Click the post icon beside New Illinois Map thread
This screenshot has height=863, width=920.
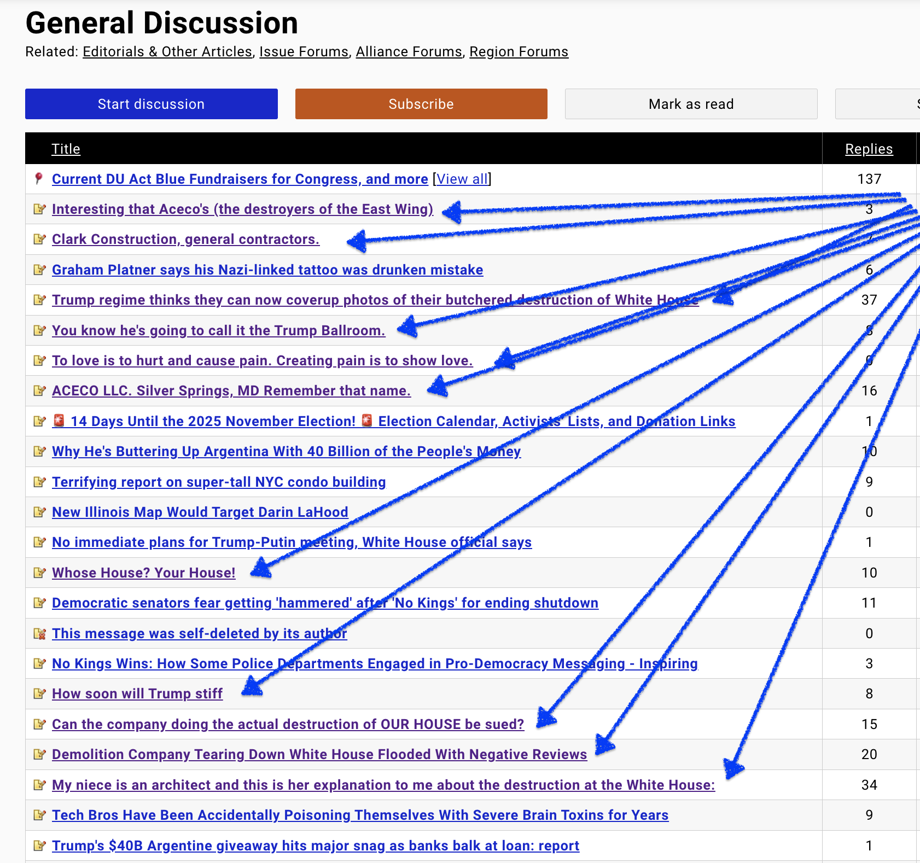click(39, 512)
